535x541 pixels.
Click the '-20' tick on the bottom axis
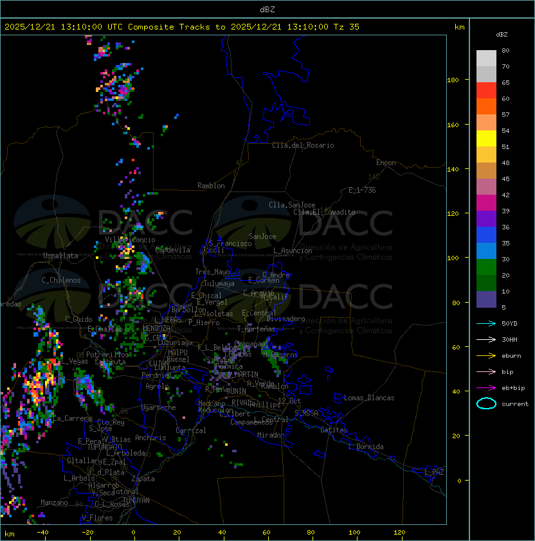click(87, 533)
